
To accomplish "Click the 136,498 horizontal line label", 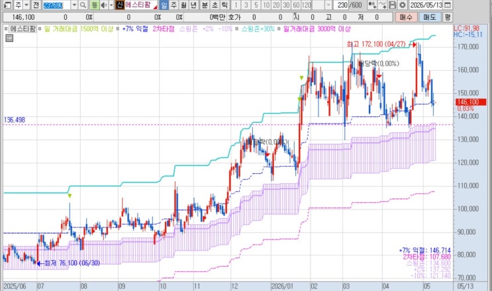I will [15, 120].
